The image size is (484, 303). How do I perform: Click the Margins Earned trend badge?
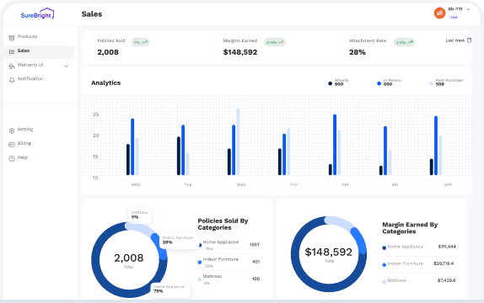point(275,42)
